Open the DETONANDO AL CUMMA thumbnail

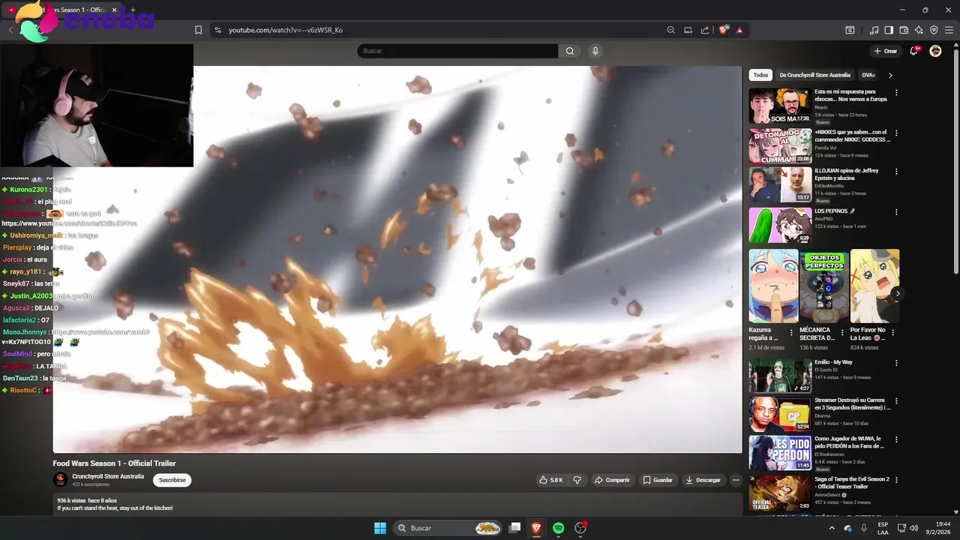click(x=780, y=146)
